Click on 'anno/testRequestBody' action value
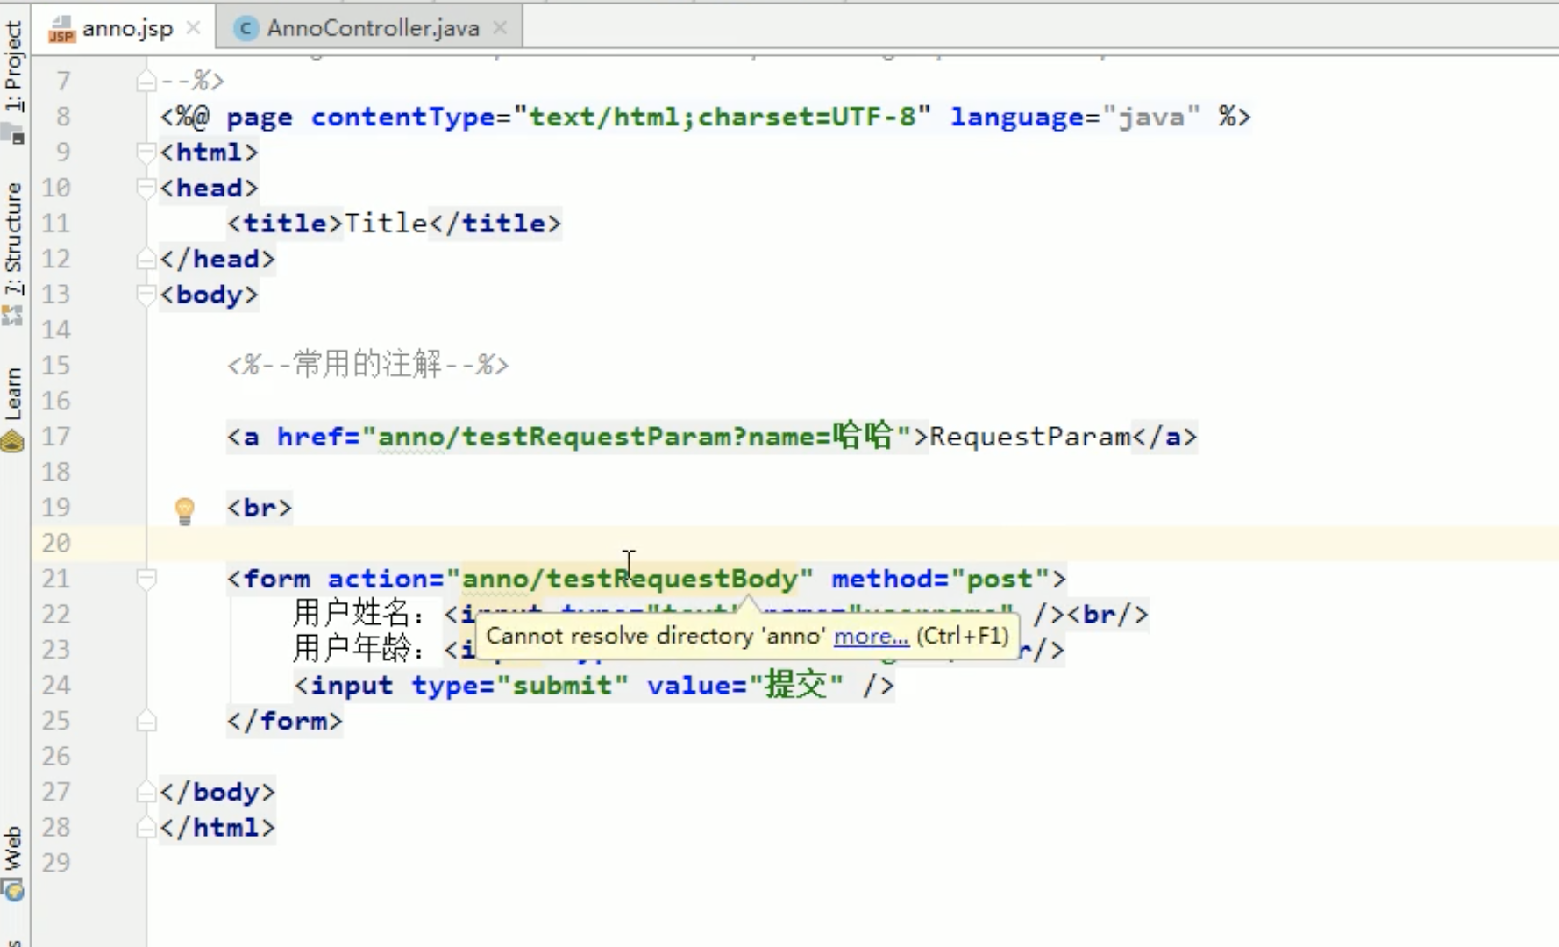The width and height of the screenshot is (1559, 947). [630, 579]
